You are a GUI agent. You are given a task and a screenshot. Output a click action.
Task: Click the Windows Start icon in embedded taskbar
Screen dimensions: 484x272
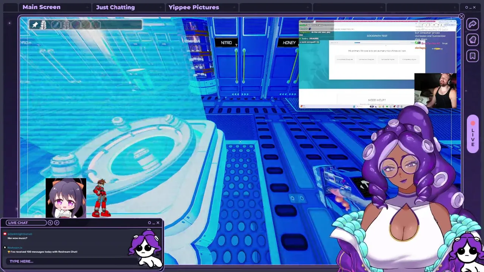click(x=354, y=107)
